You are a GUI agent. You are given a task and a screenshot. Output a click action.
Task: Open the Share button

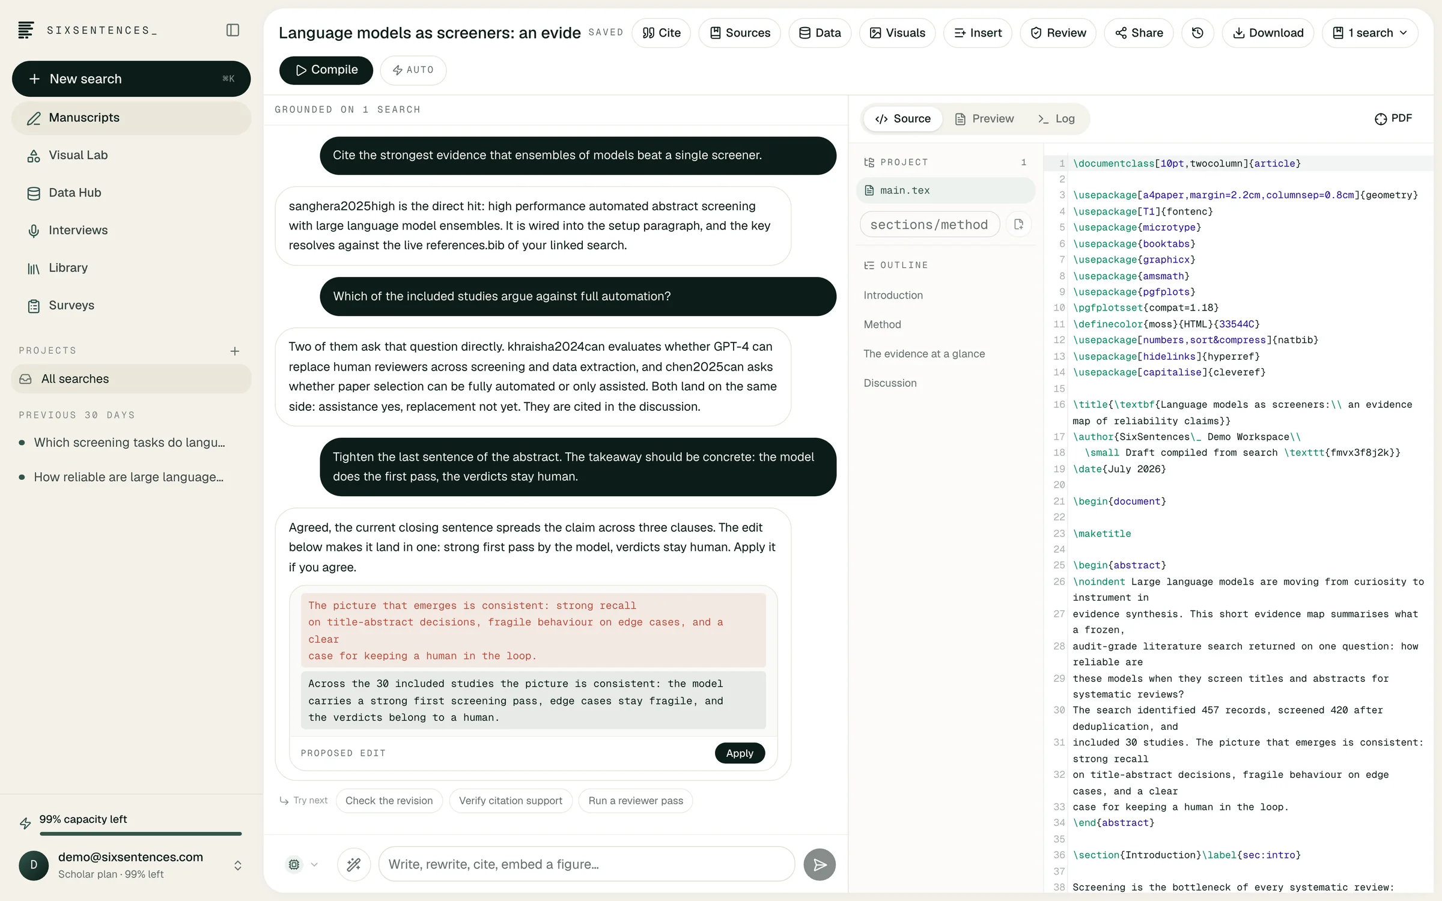point(1139,33)
